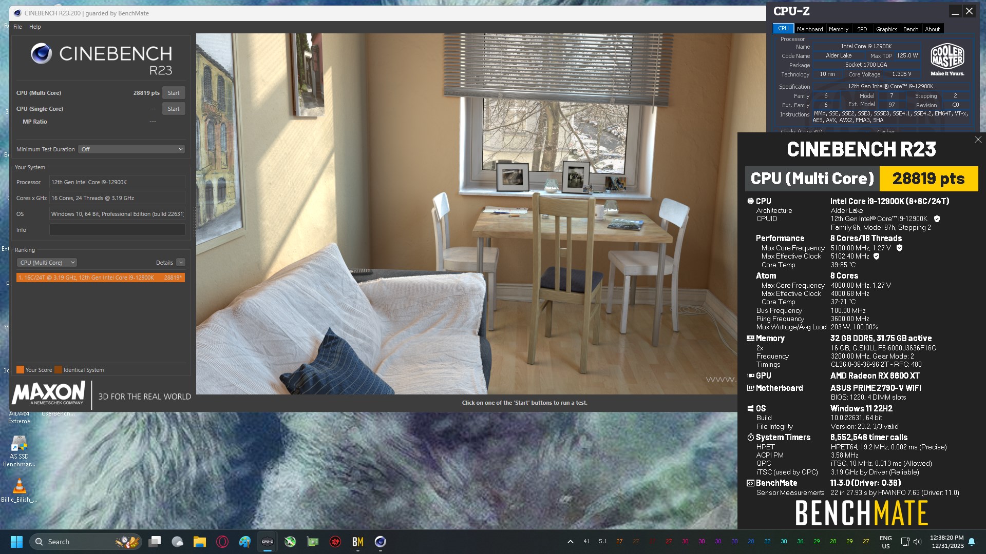Click the Cooler Master logo in CPU-Z
The image size is (986, 554).
[x=947, y=60]
